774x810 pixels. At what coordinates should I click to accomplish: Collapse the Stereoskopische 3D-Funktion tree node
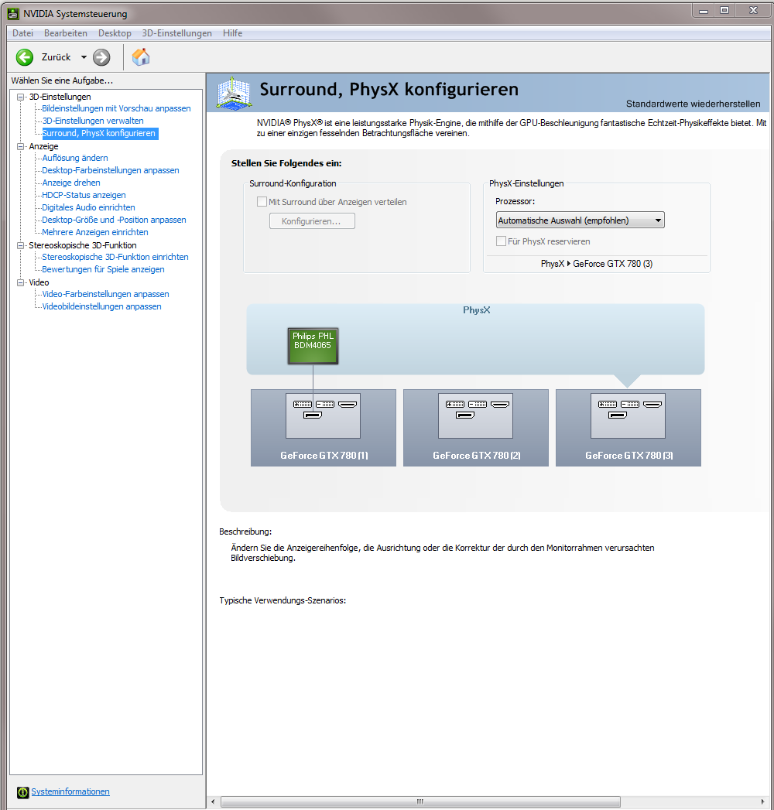click(21, 245)
